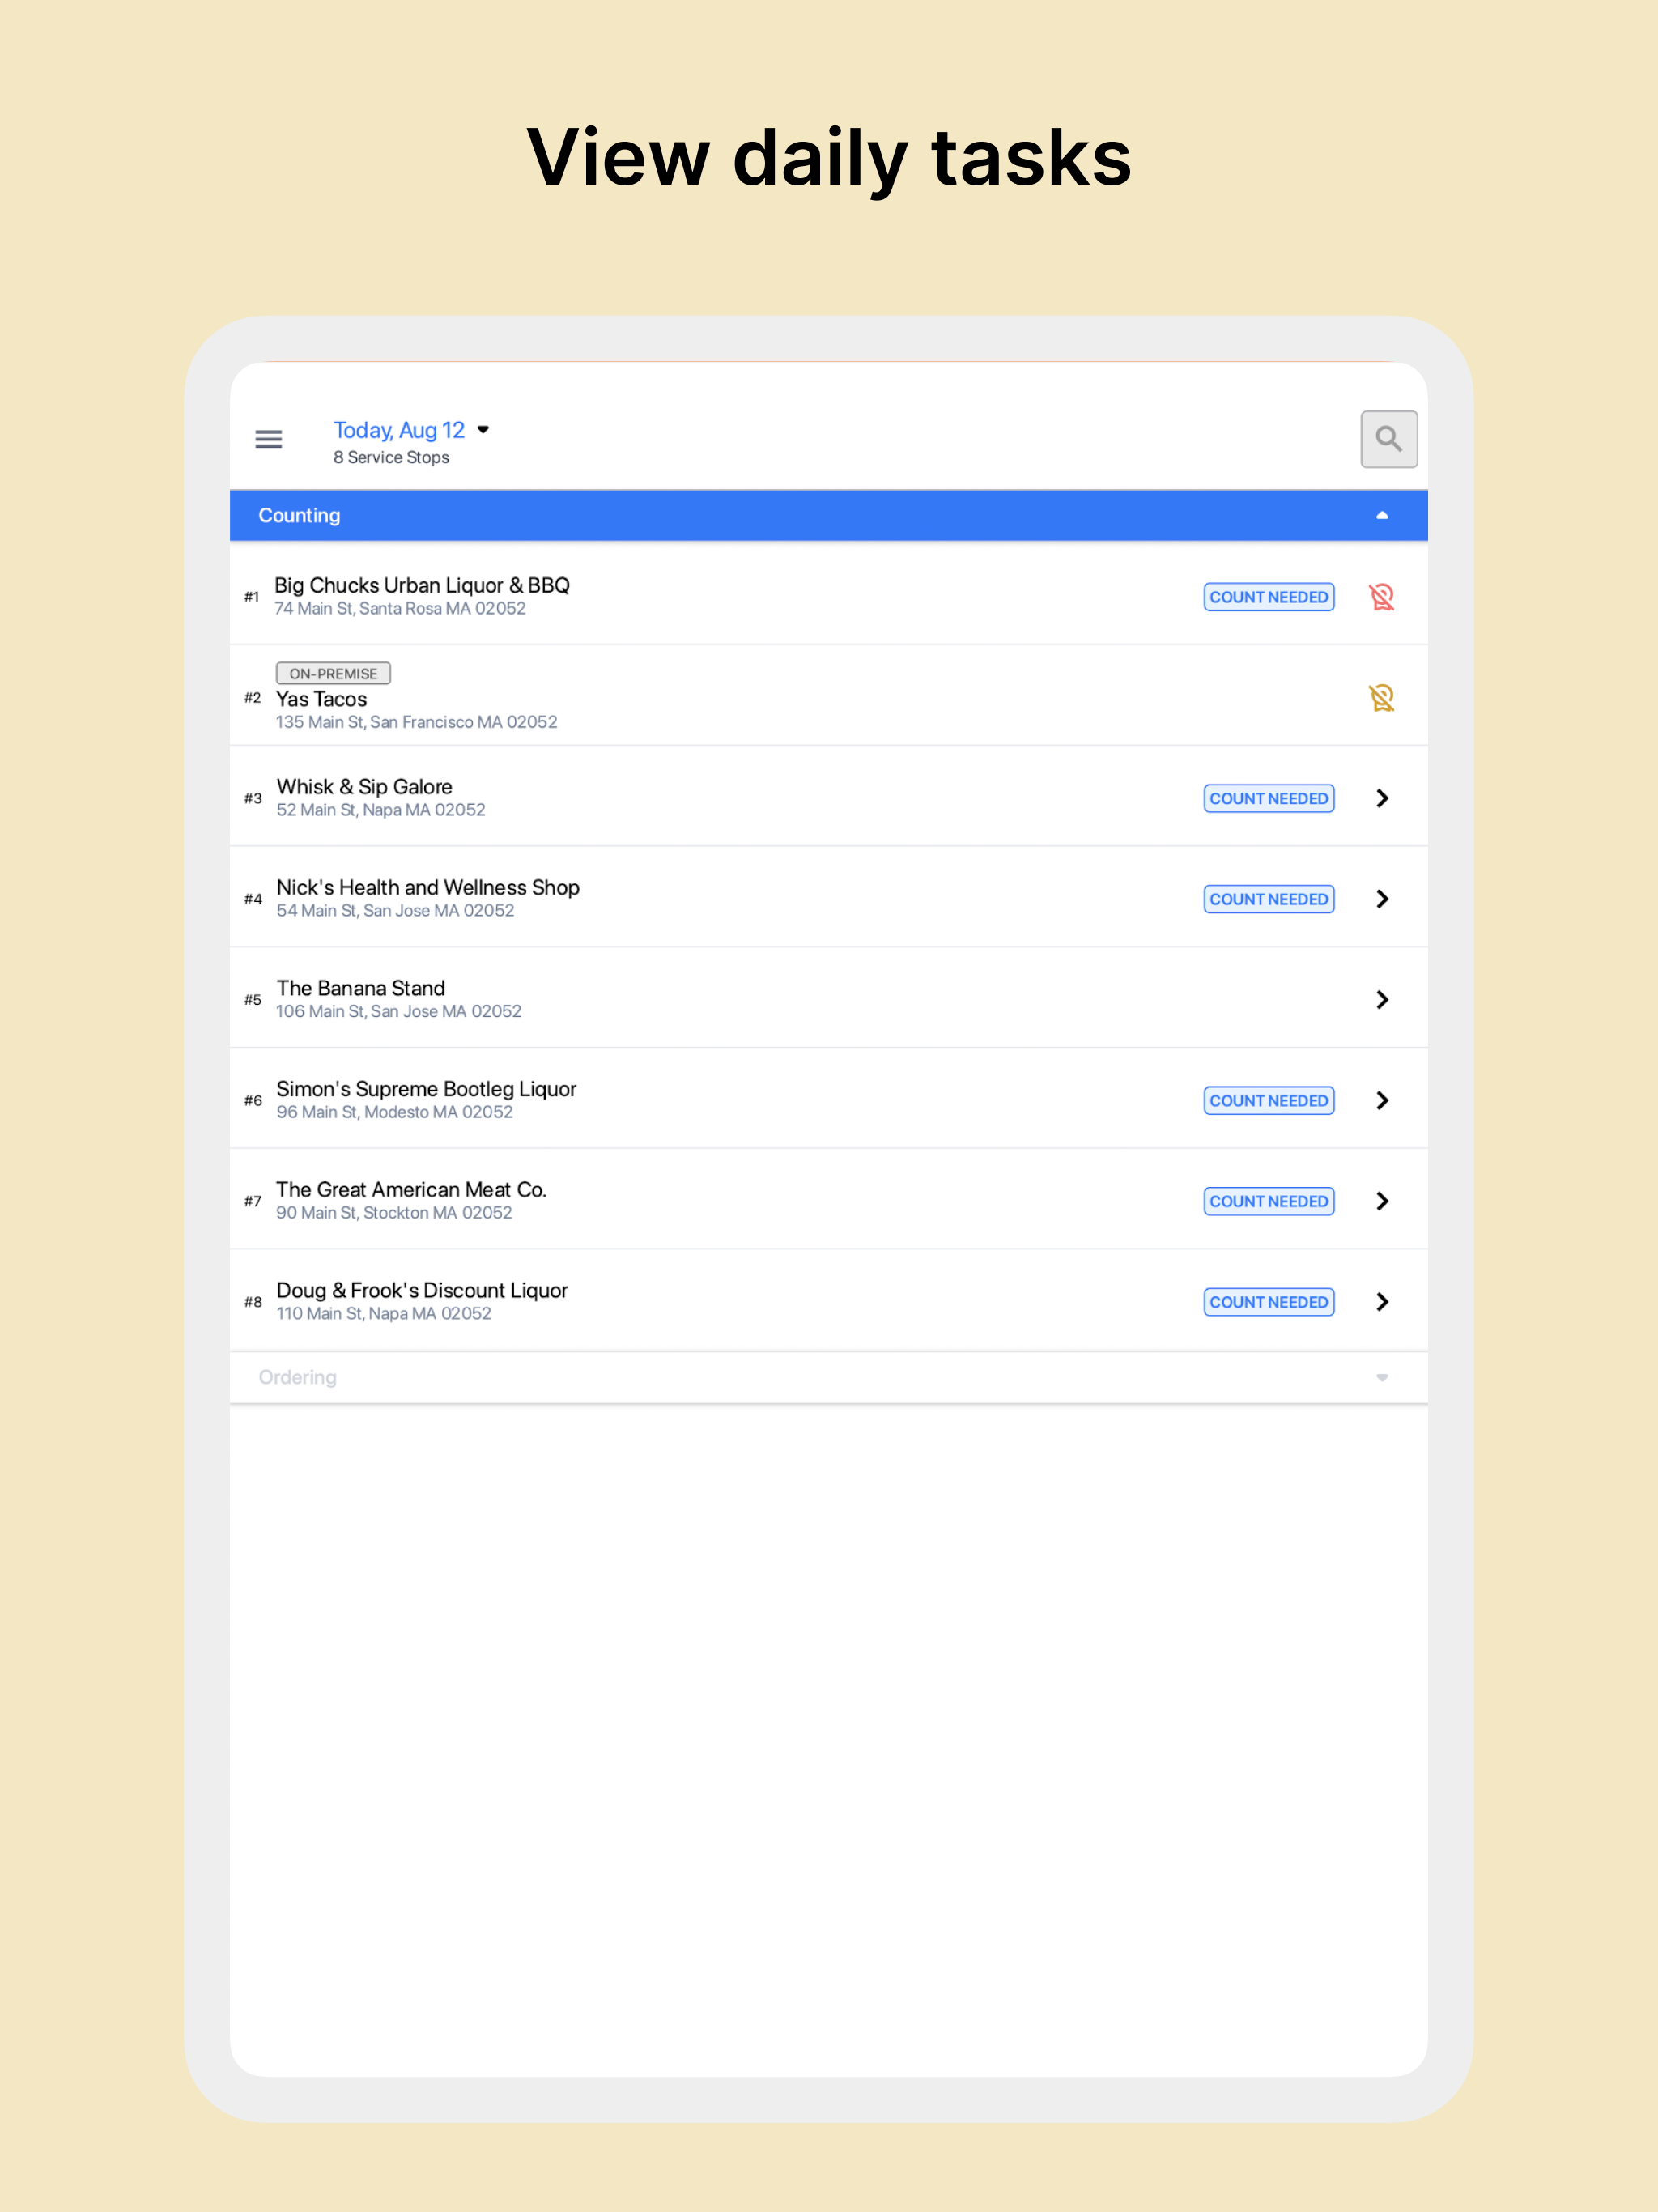Open chevron for The Banana Stand
Screen dimensions: 1658x2212
point(1382,1000)
